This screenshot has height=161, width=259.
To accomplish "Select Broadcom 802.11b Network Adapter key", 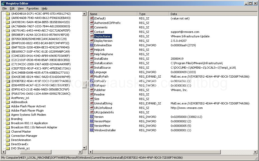I will [34, 127].
